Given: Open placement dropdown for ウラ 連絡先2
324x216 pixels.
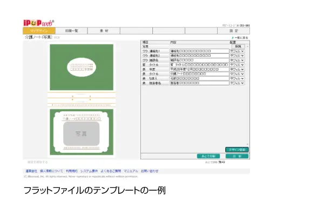Looking at the screenshot, I should (x=237, y=56).
